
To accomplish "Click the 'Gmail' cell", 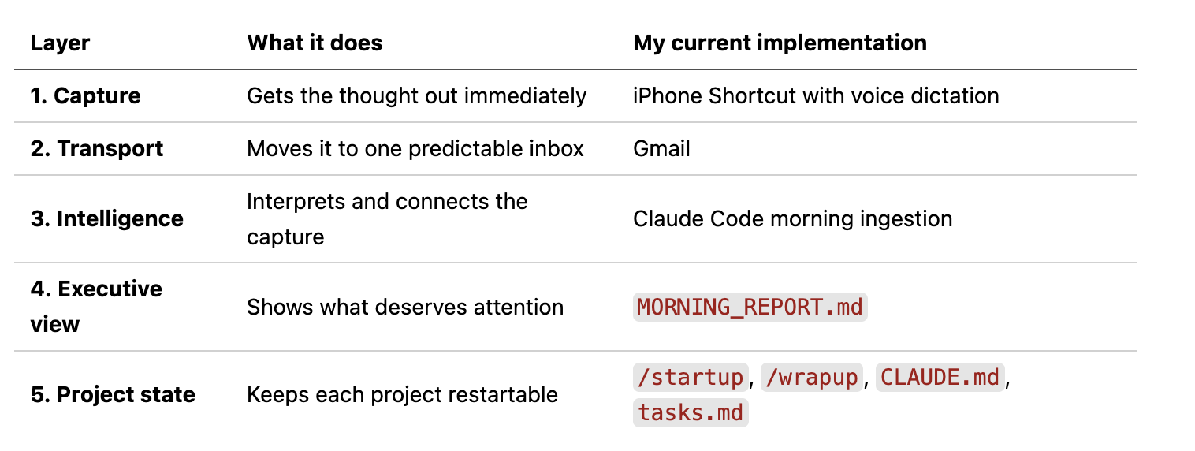I will [661, 149].
